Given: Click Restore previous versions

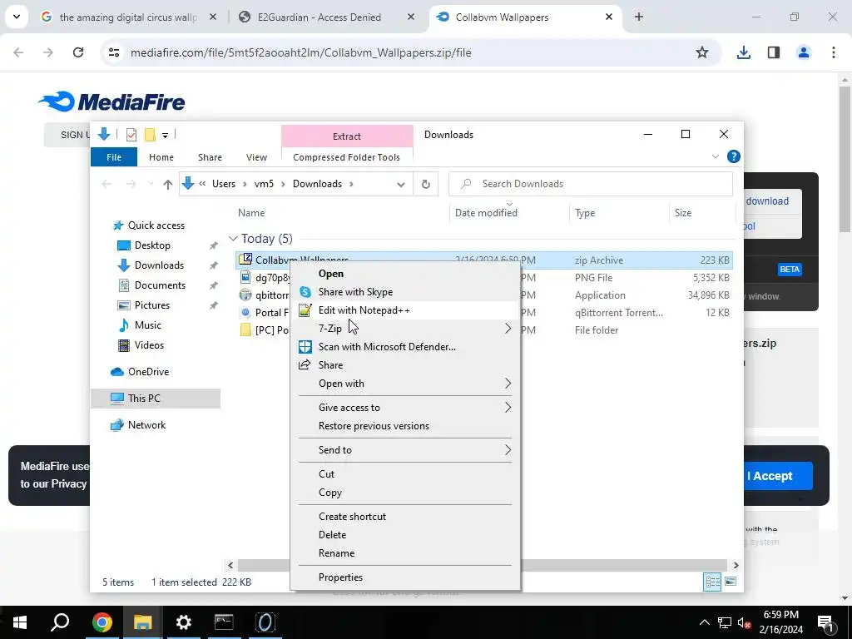Looking at the screenshot, I should (405, 426).
